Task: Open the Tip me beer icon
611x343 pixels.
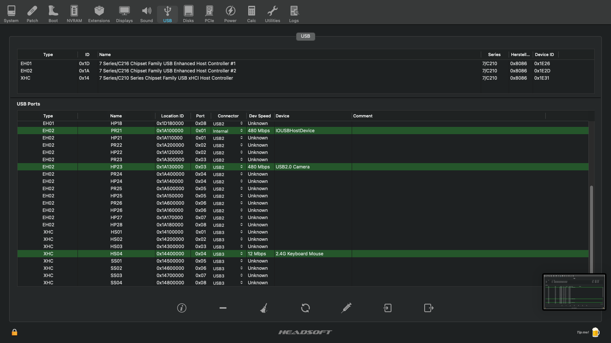Action: (x=595, y=332)
